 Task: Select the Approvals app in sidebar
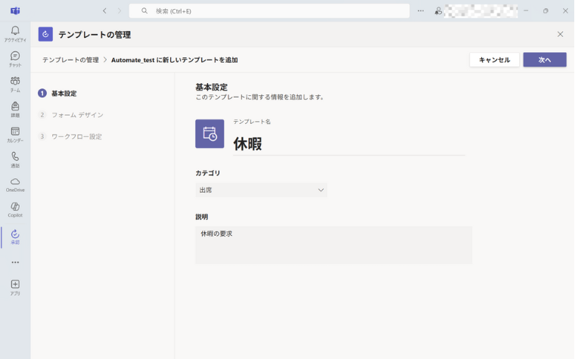tap(15, 237)
